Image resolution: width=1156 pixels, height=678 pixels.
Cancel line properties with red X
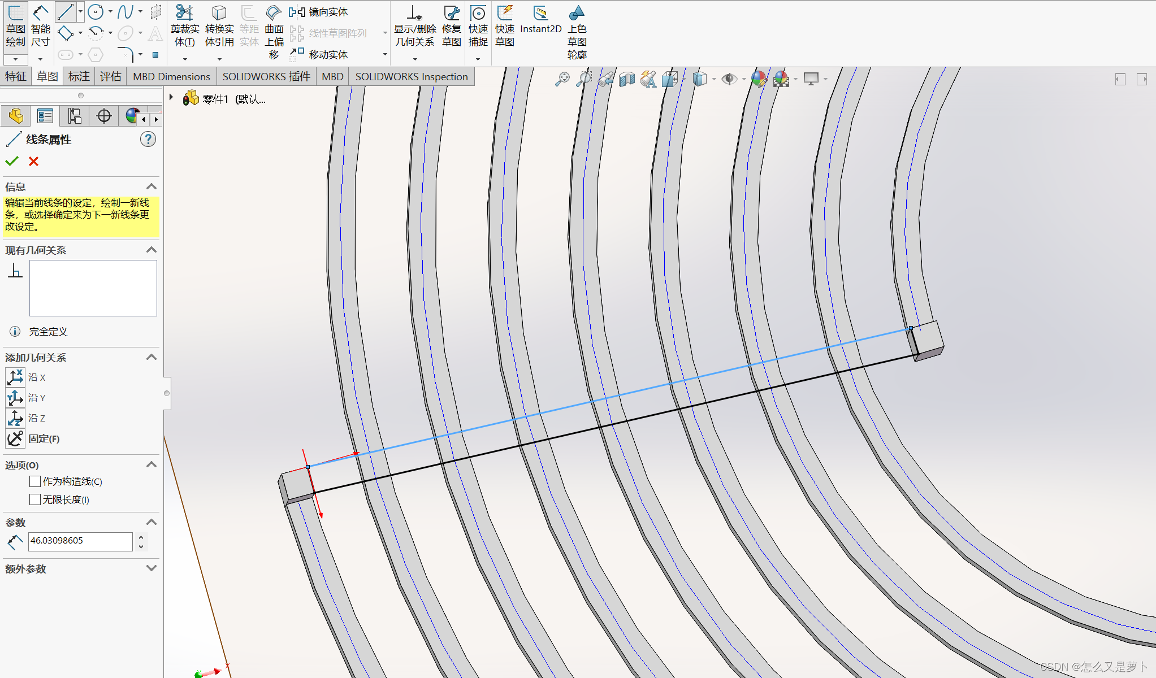click(34, 162)
